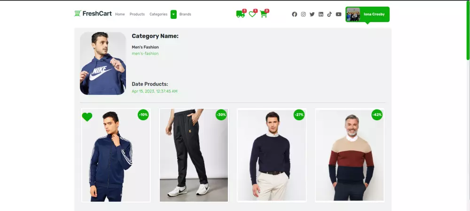
Task: Click the FreshCart logo link
Action: pyautogui.click(x=93, y=14)
